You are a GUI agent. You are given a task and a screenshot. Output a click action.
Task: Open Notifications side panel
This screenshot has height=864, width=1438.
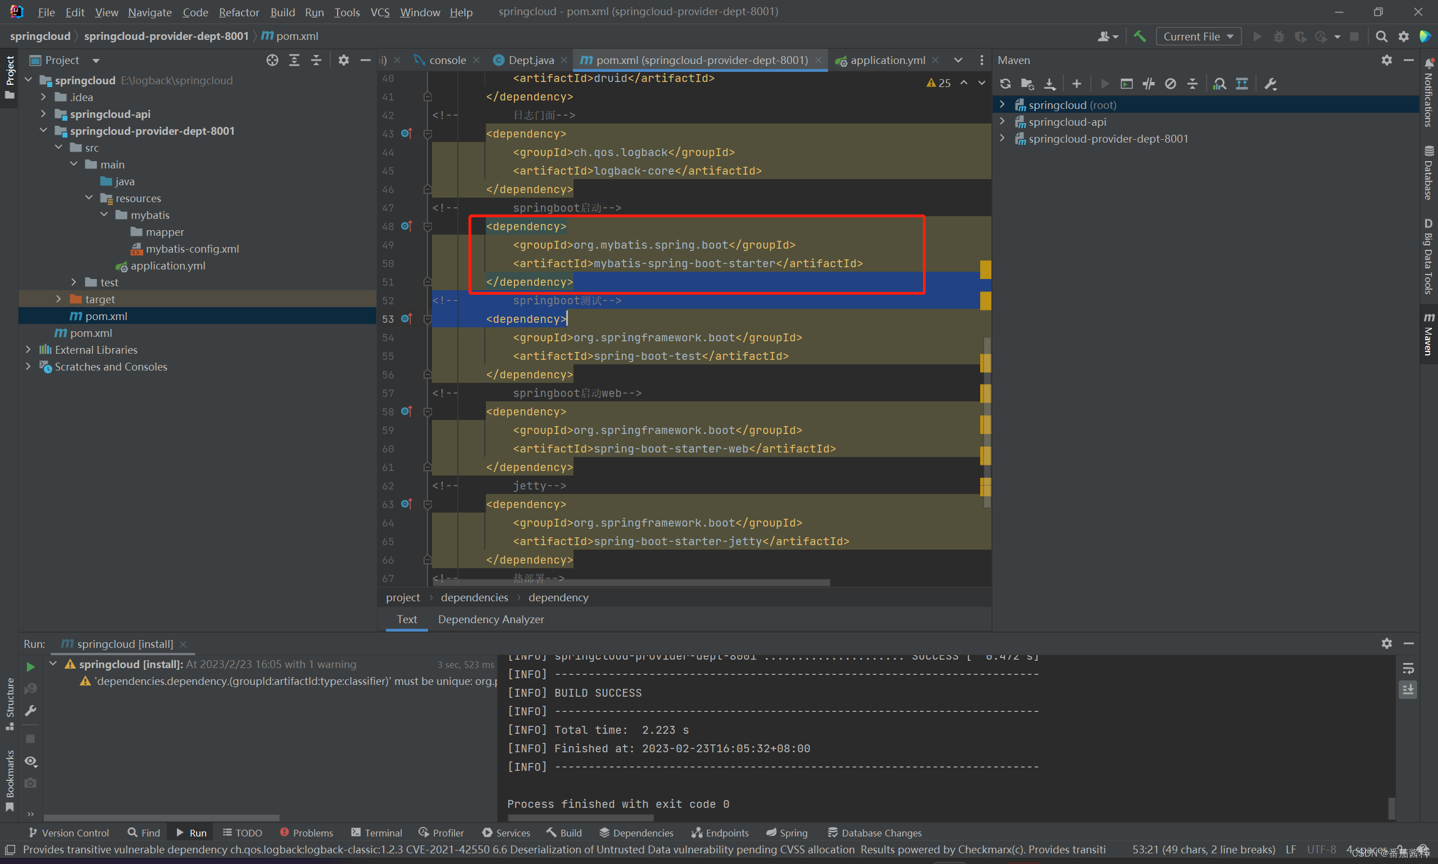coord(1428,93)
